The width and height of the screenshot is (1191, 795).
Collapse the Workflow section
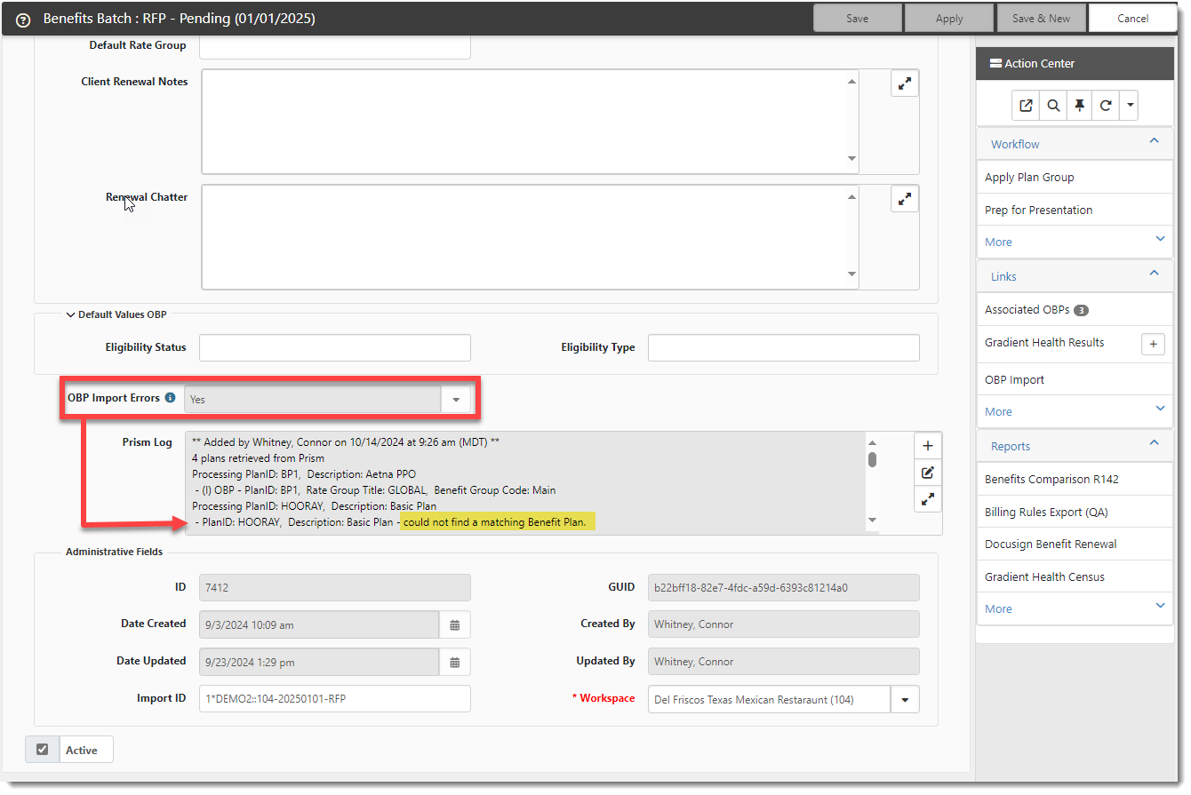point(1154,142)
